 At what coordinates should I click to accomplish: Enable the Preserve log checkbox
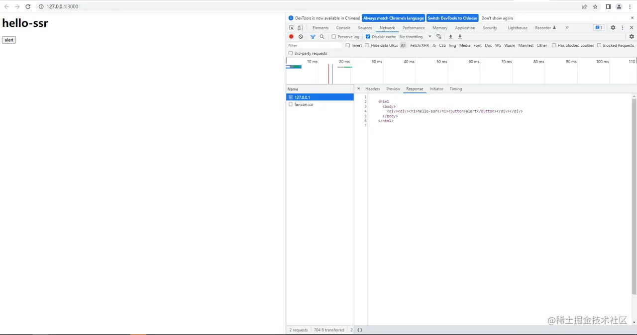point(334,37)
